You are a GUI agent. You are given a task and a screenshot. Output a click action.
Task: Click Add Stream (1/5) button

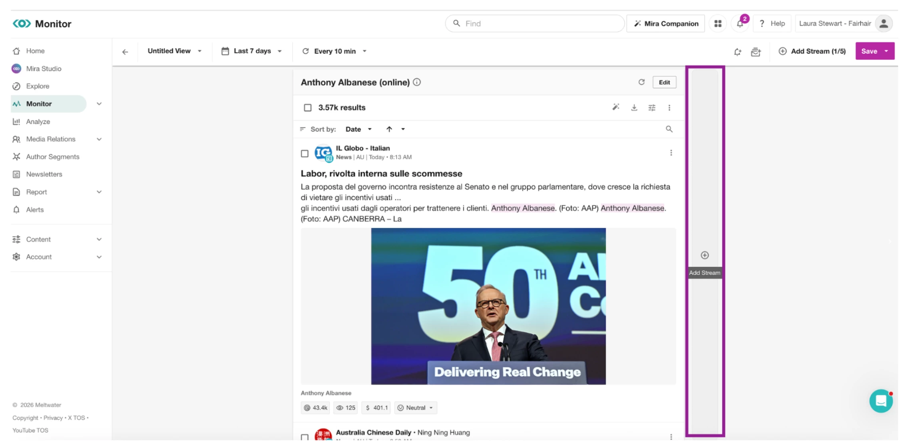(x=812, y=51)
